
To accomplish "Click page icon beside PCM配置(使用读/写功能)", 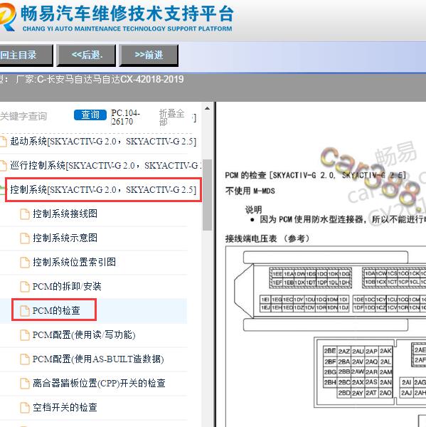I will pos(25,335).
